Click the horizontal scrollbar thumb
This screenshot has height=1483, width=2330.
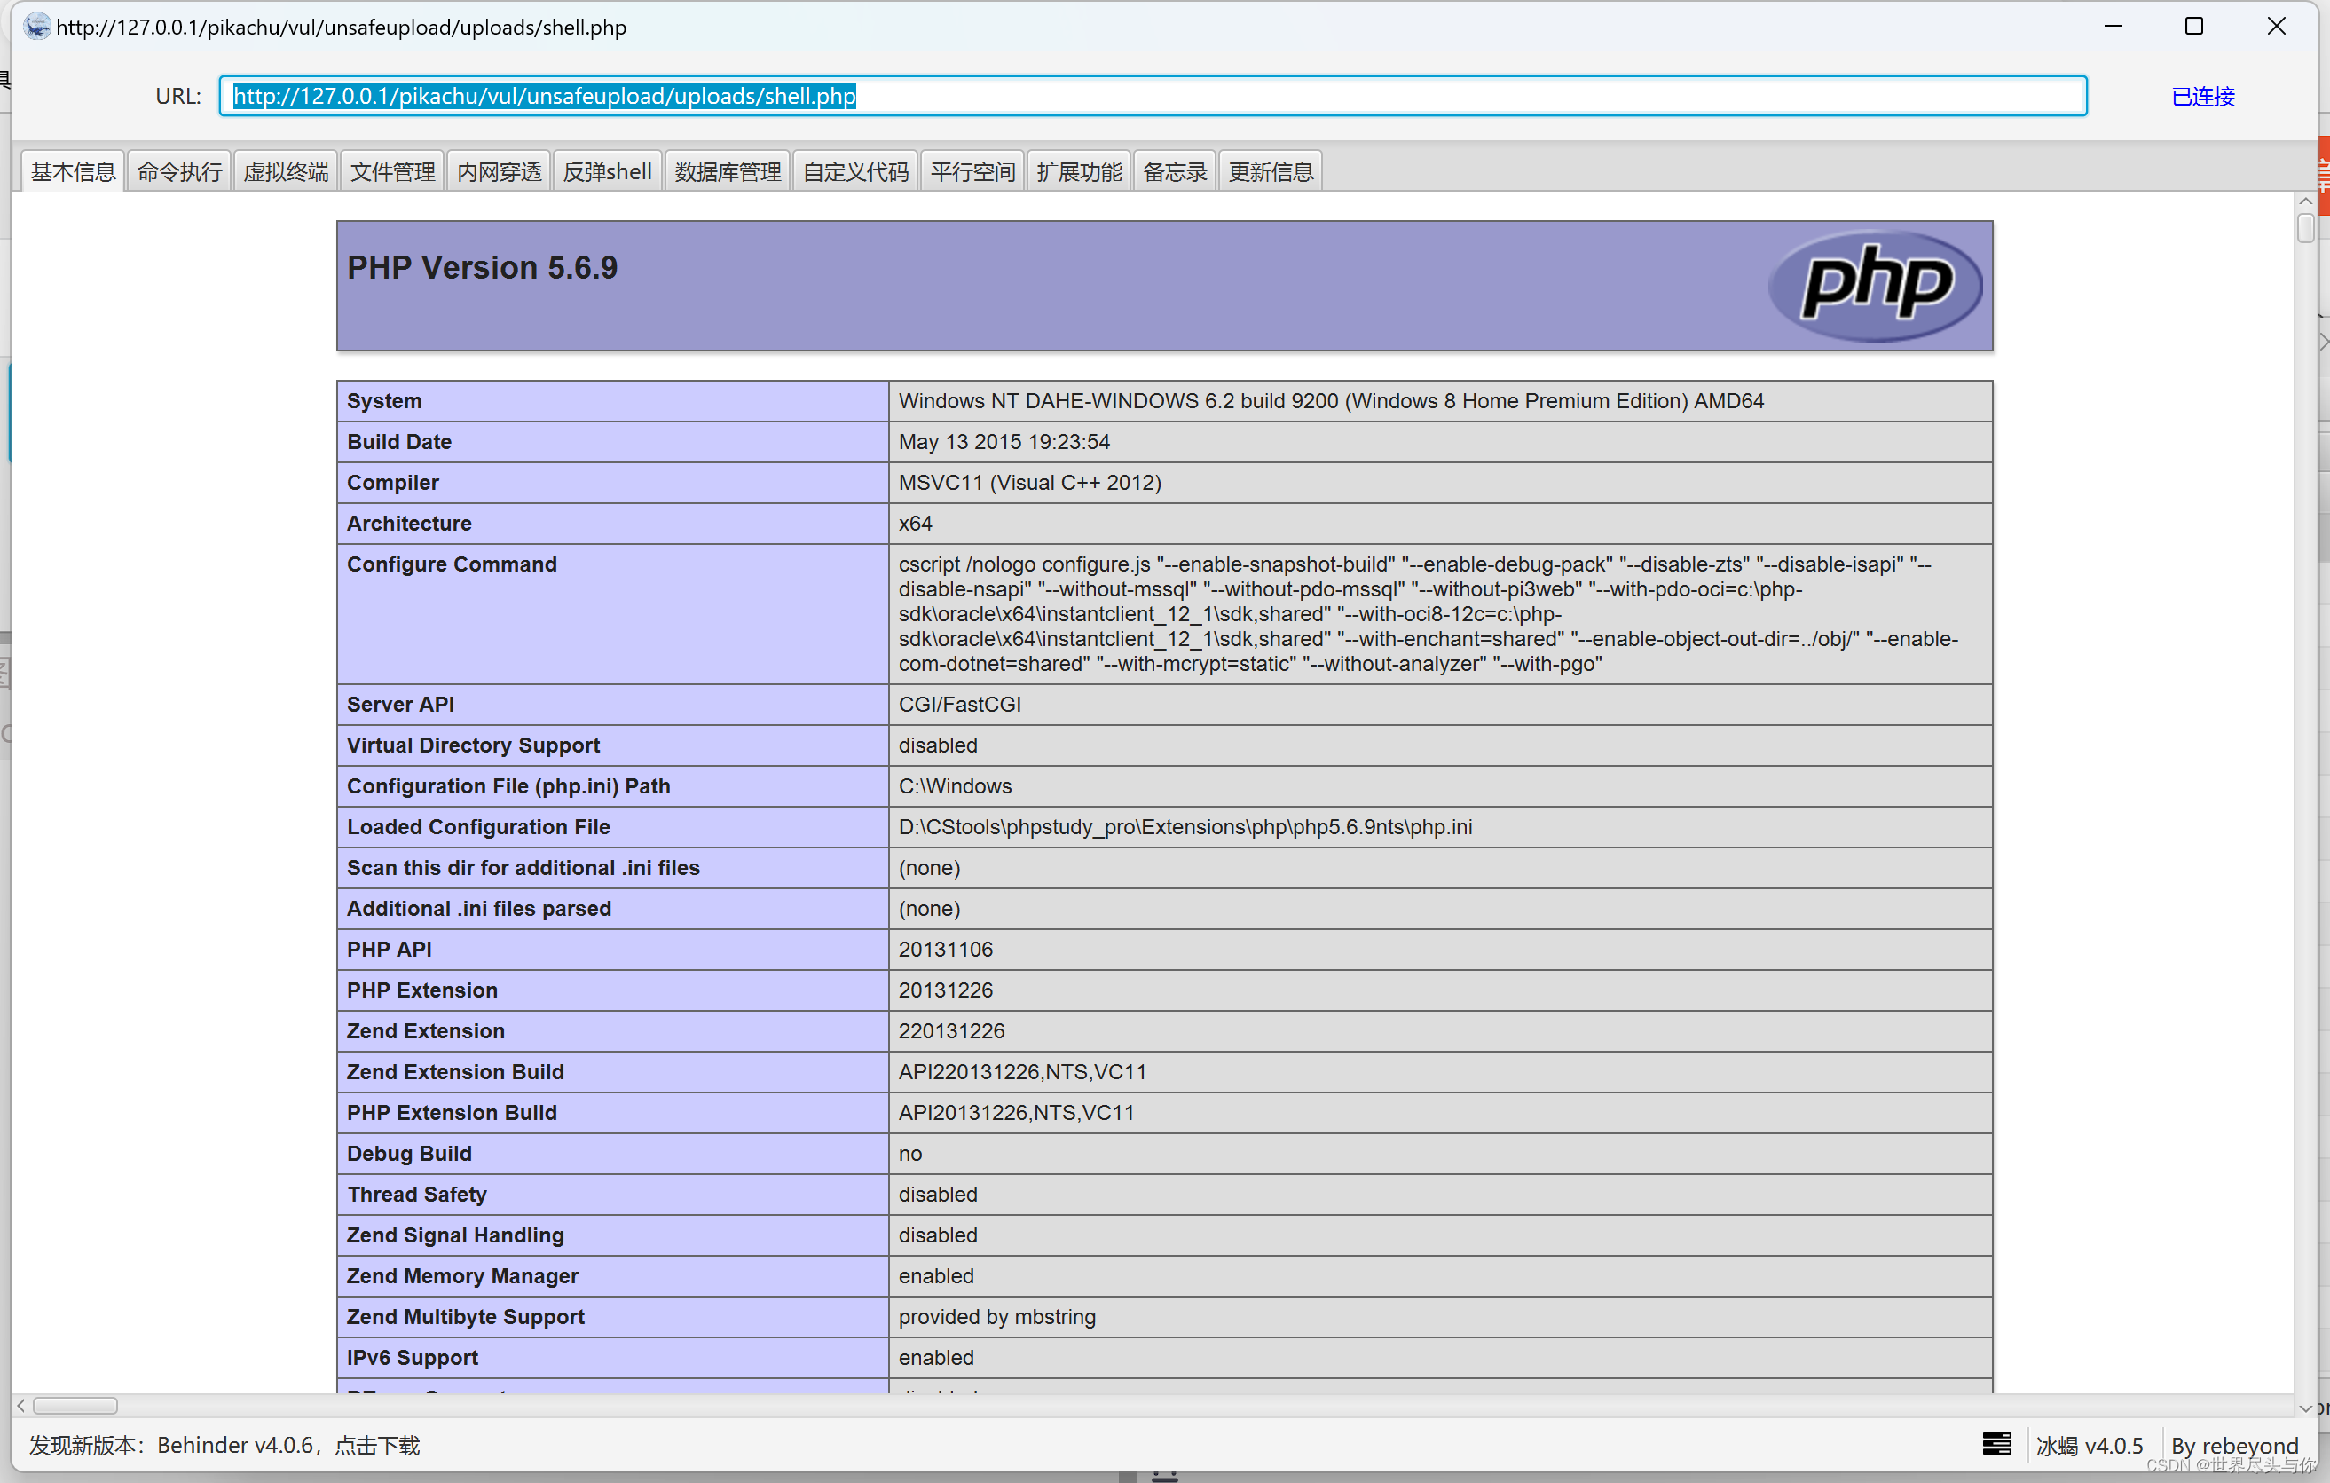(75, 1406)
